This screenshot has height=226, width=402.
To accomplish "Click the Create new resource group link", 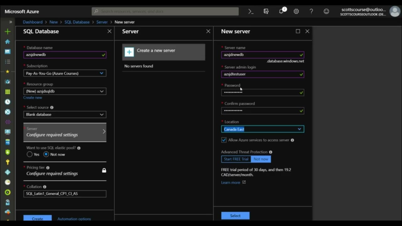I will pyautogui.click(x=33, y=98).
